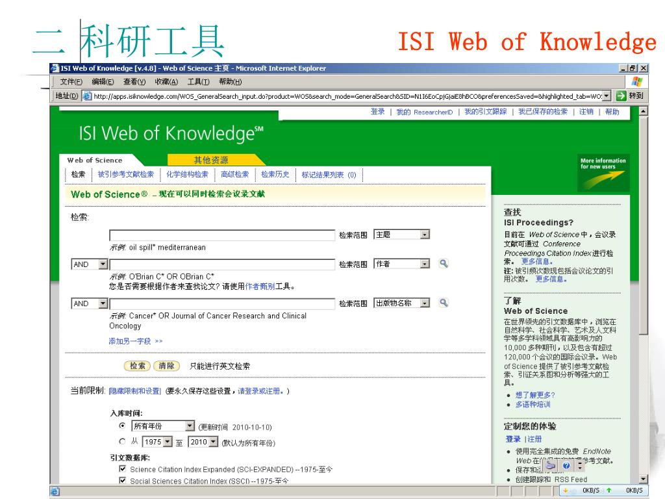Click 我已保存的检索 link

point(543,112)
